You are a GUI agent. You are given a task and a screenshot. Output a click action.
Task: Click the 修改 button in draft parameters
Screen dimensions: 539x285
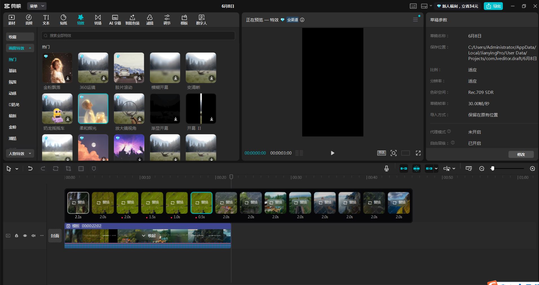click(x=521, y=154)
